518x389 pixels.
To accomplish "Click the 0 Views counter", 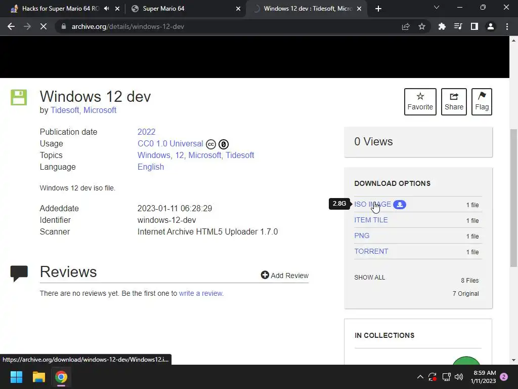I will click(374, 142).
